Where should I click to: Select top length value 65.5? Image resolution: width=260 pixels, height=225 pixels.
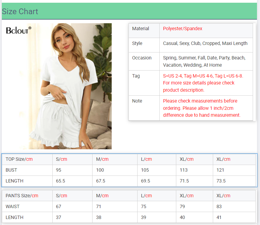tap(60, 181)
